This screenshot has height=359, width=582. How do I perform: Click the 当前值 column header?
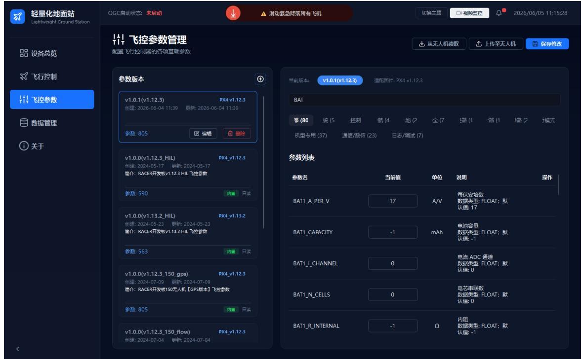[392, 178]
